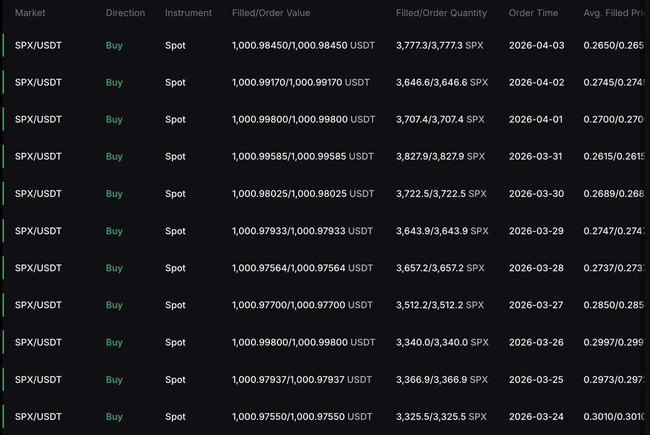Select SPX/USDT market in the 2026-03-26 row
Viewport: 650px width, 435px height.
(x=38, y=342)
